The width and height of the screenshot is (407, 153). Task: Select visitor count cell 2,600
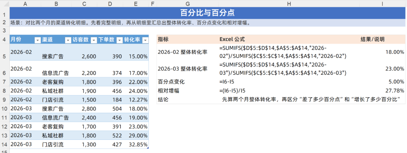pyautogui.click(x=84, y=52)
